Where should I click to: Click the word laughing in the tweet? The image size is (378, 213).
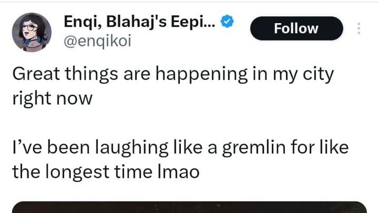click(131, 148)
